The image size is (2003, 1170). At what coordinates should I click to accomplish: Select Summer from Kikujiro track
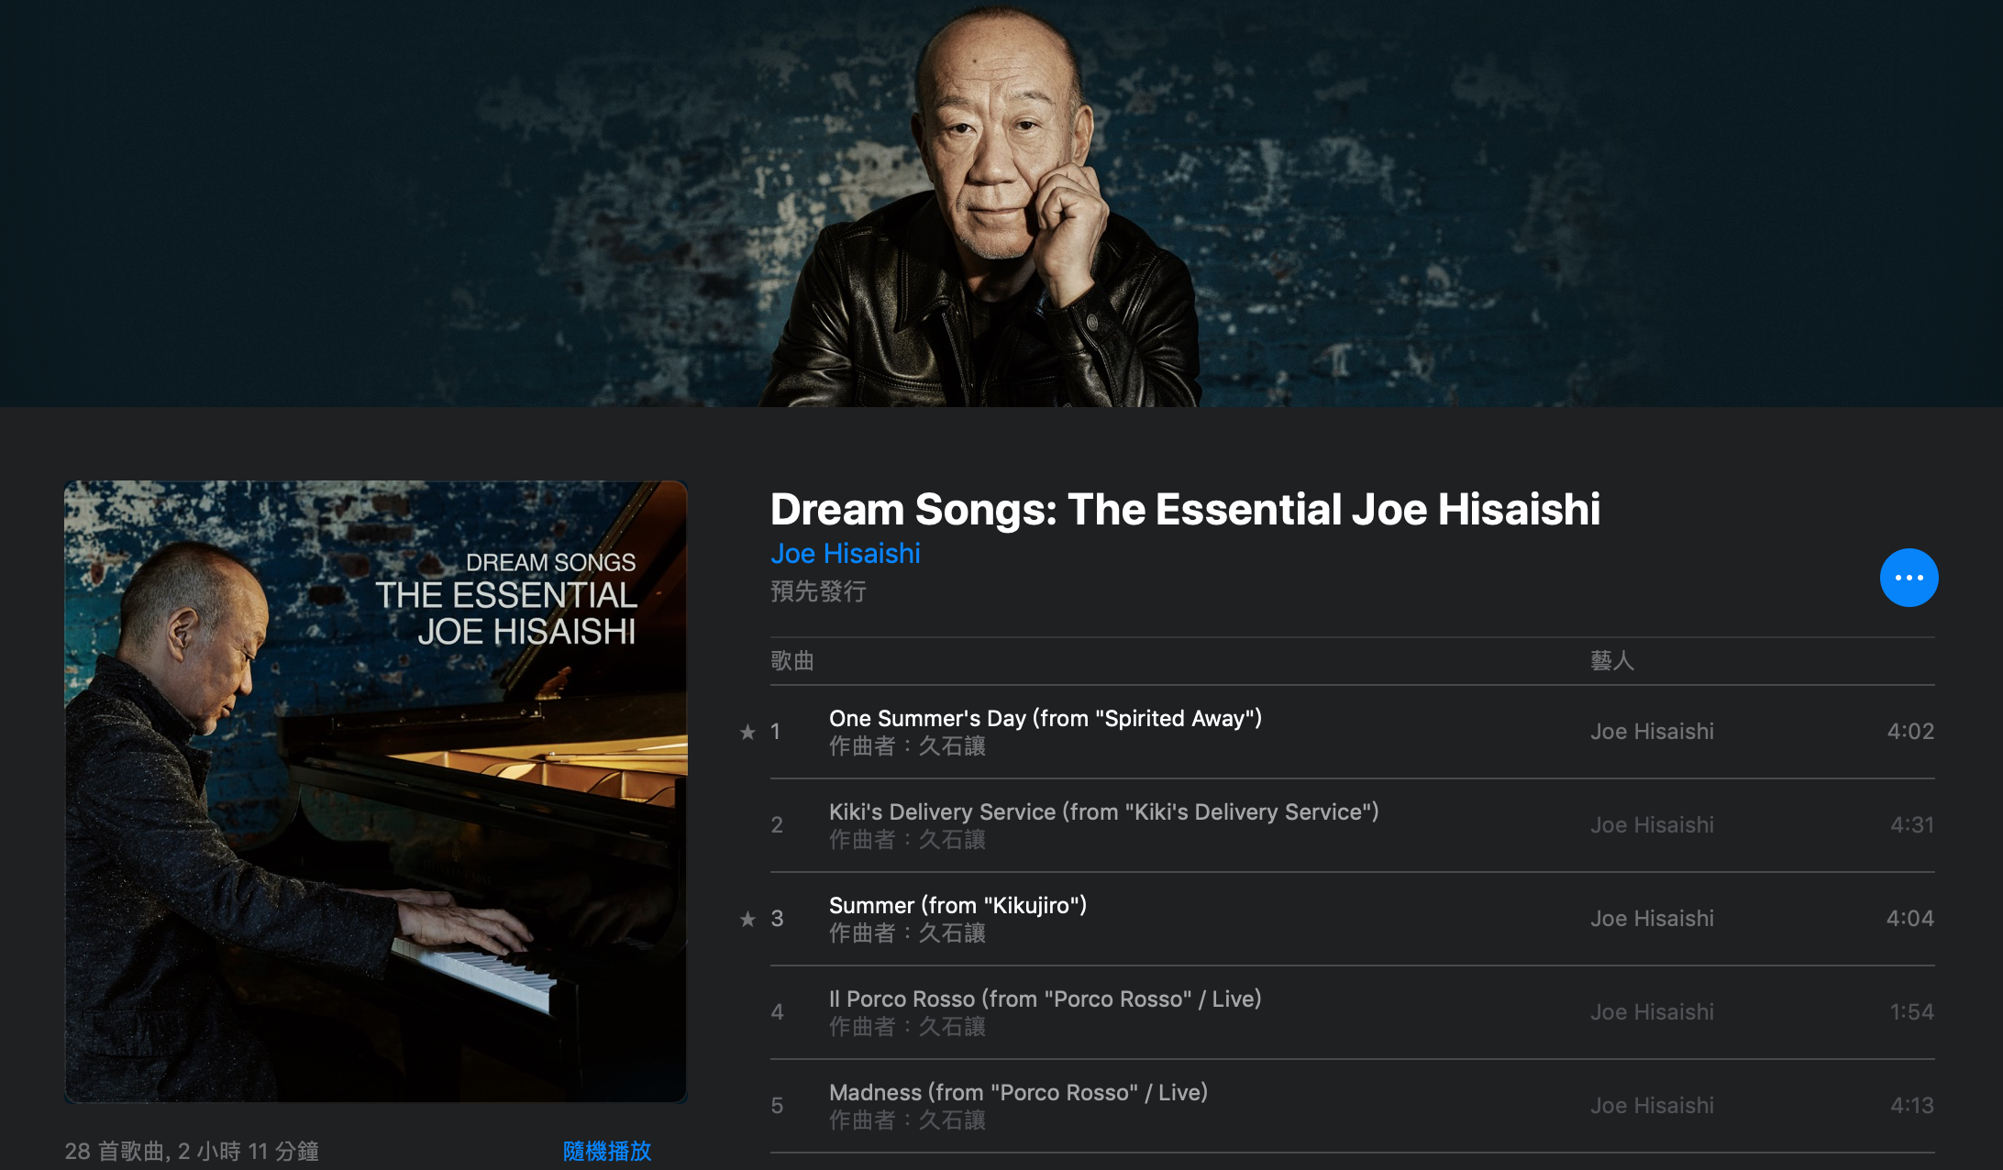(1353, 919)
